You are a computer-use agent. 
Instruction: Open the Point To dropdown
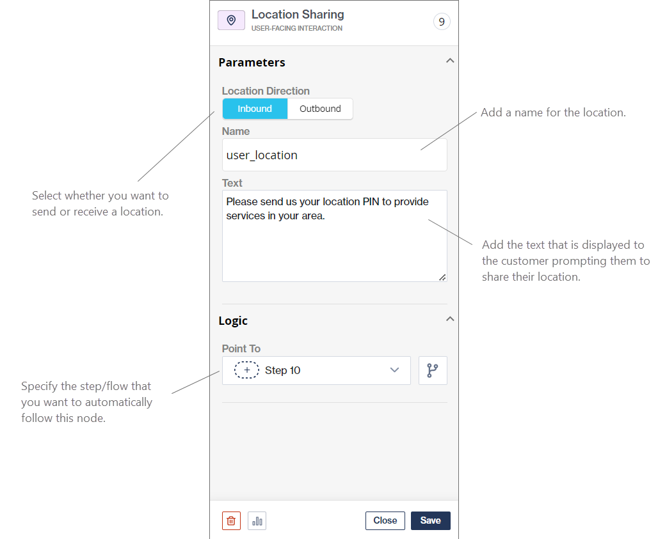coord(316,370)
